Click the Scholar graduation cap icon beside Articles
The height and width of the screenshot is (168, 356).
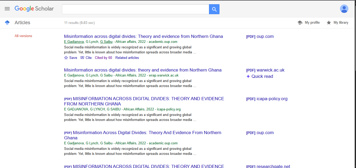(x=7, y=23)
